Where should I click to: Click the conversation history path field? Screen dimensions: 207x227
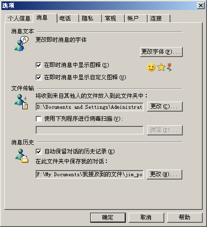(x=90, y=174)
